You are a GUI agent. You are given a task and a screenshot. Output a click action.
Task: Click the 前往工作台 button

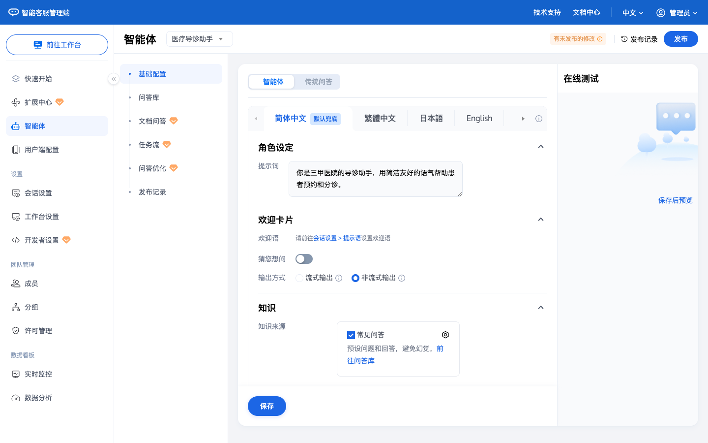pyautogui.click(x=57, y=45)
